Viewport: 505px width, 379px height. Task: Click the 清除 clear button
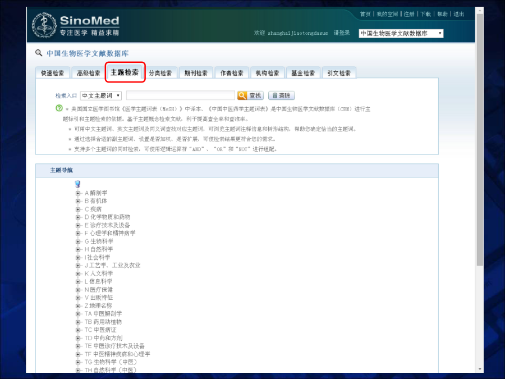pyautogui.click(x=281, y=95)
